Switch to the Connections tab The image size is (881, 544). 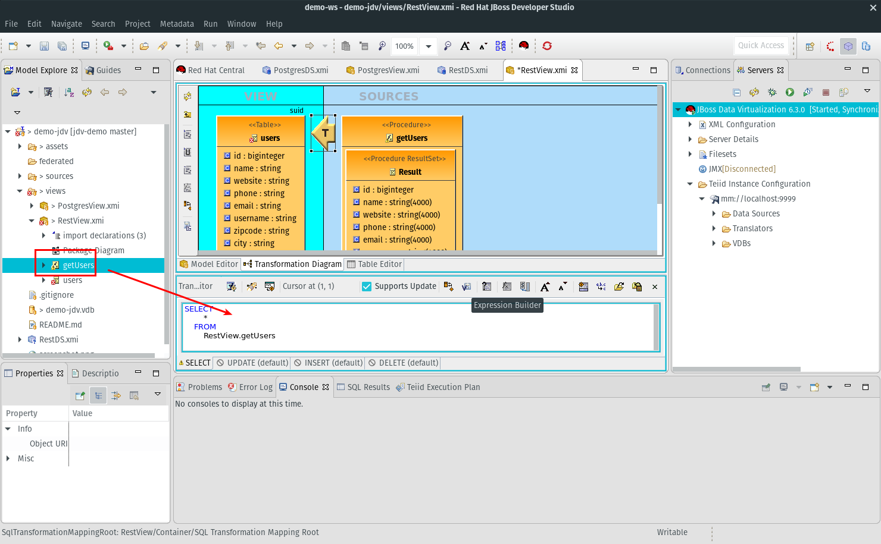pos(702,70)
